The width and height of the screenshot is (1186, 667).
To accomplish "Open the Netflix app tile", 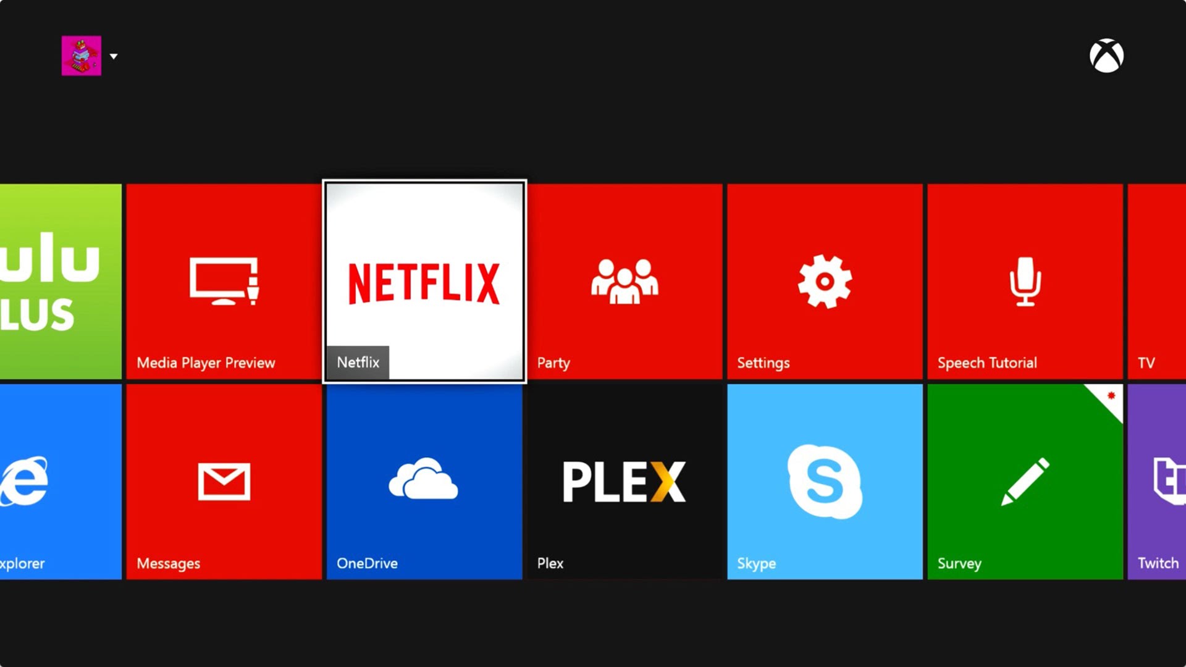I will pos(424,282).
